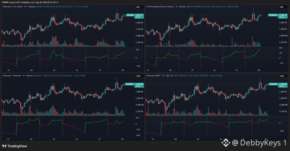The image size is (290, 151).
Task: Click the 2,360.00 price level on ETH futures chart axis
Action: coord(283,42)
